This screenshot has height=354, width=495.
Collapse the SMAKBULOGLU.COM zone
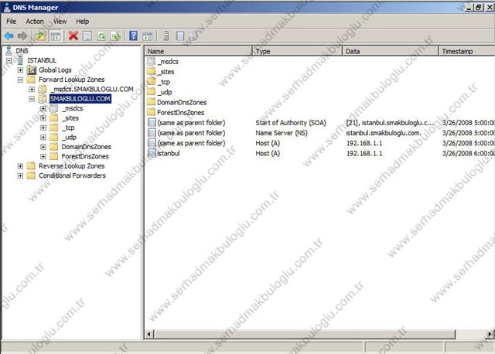pyautogui.click(x=32, y=99)
